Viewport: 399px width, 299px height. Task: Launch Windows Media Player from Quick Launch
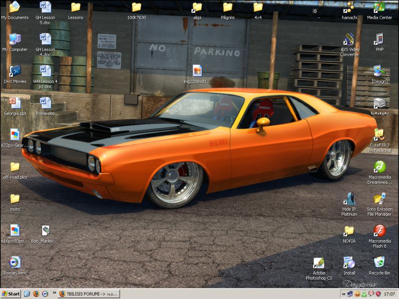click(x=45, y=294)
